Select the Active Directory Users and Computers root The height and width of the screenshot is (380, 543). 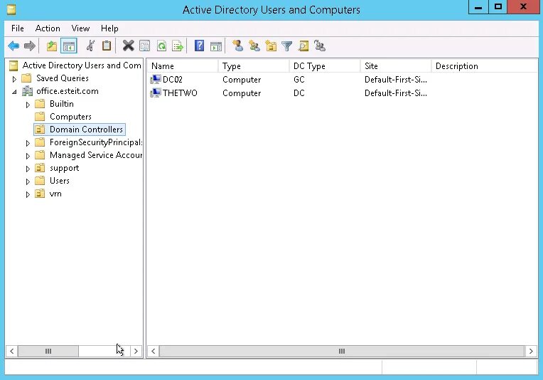point(82,65)
